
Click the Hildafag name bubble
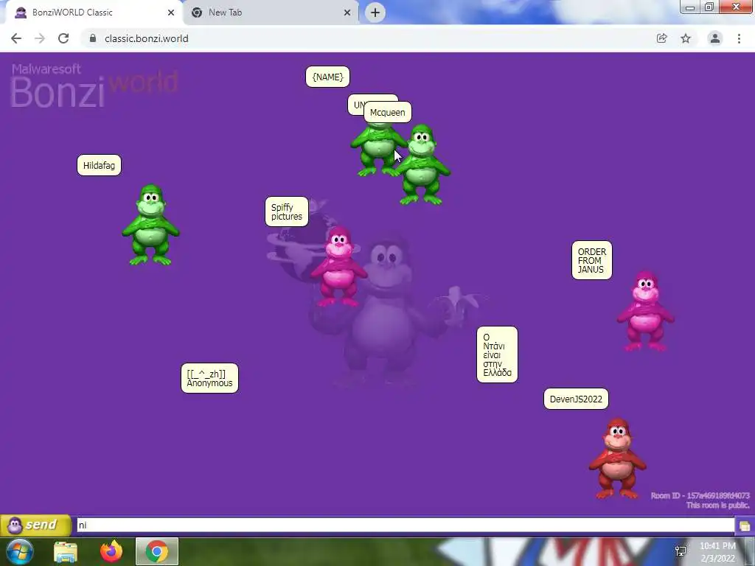(x=100, y=166)
